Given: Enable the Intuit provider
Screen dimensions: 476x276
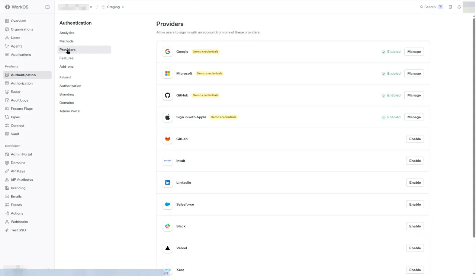Looking at the screenshot, I should (415, 161).
